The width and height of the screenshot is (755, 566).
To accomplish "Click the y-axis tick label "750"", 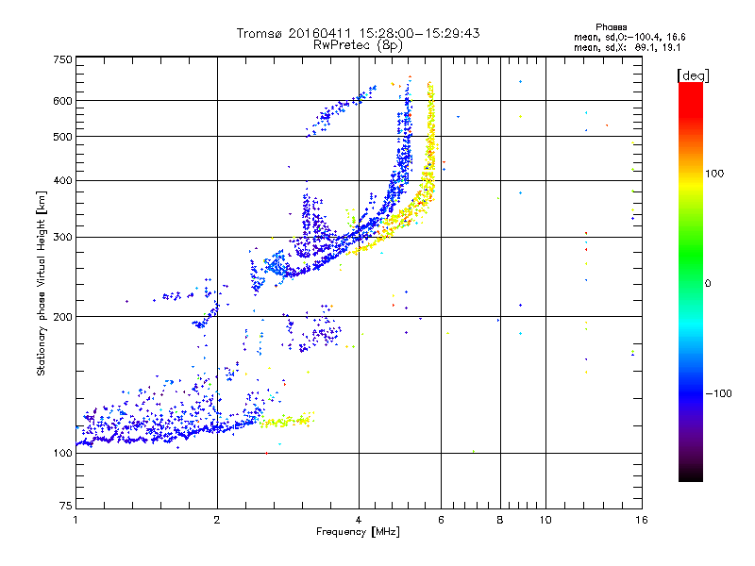I will 62,59.
